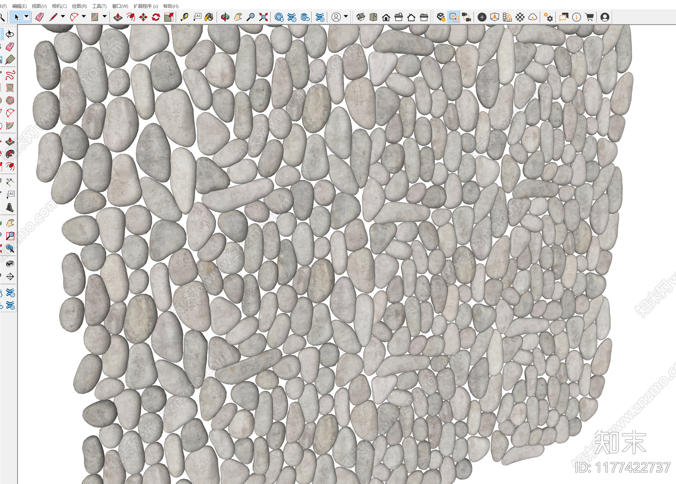
Task: Open Enscape account profile icon
Action: 605,17
